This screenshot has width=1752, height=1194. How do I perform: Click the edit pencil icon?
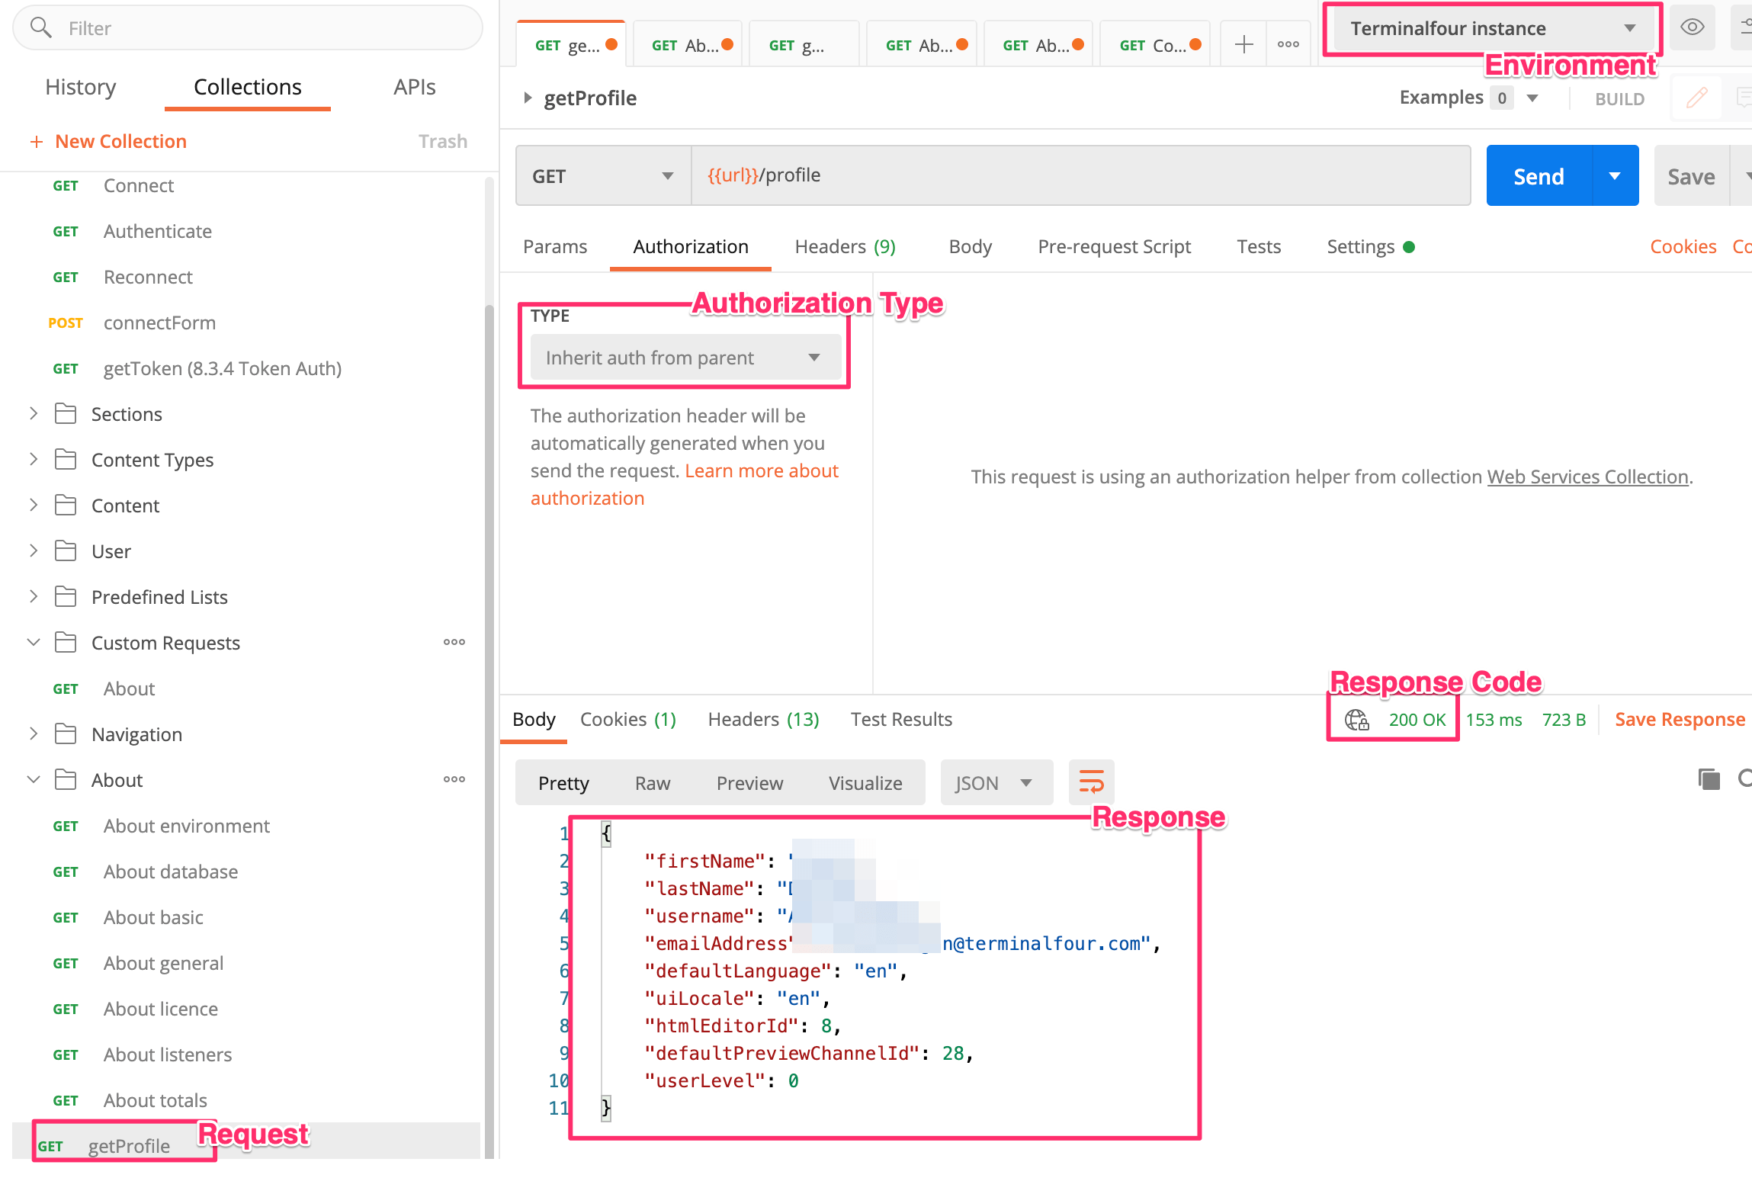coord(1696,98)
